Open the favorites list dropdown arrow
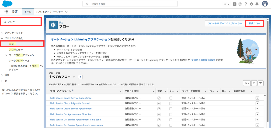The width and height of the screenshot is (271, 128). [229, 4]
